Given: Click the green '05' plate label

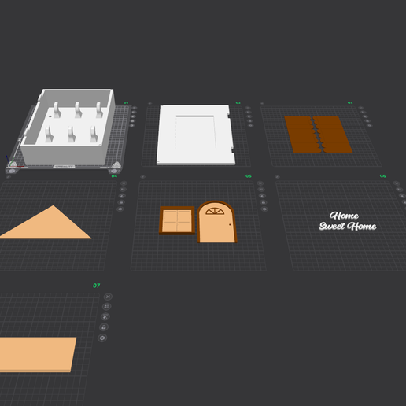Looking at the screenshot, I should tap(249, 176).
